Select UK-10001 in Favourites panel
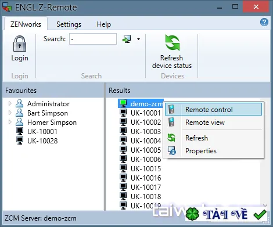 [42, 132]
